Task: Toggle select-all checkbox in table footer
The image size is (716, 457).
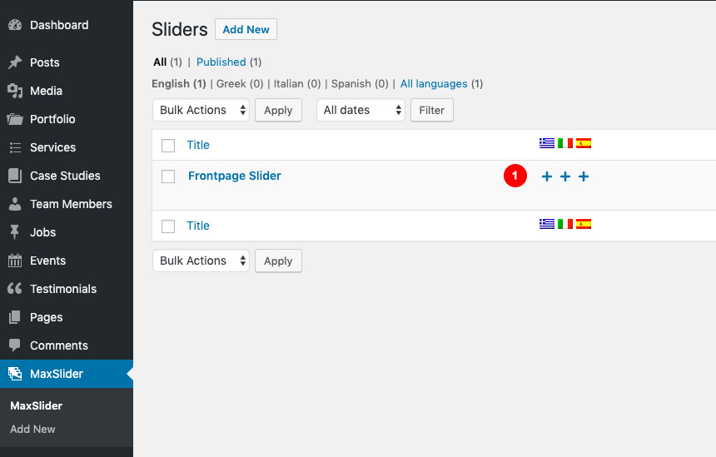Action: pyautogui.click(x=168, y=226)
